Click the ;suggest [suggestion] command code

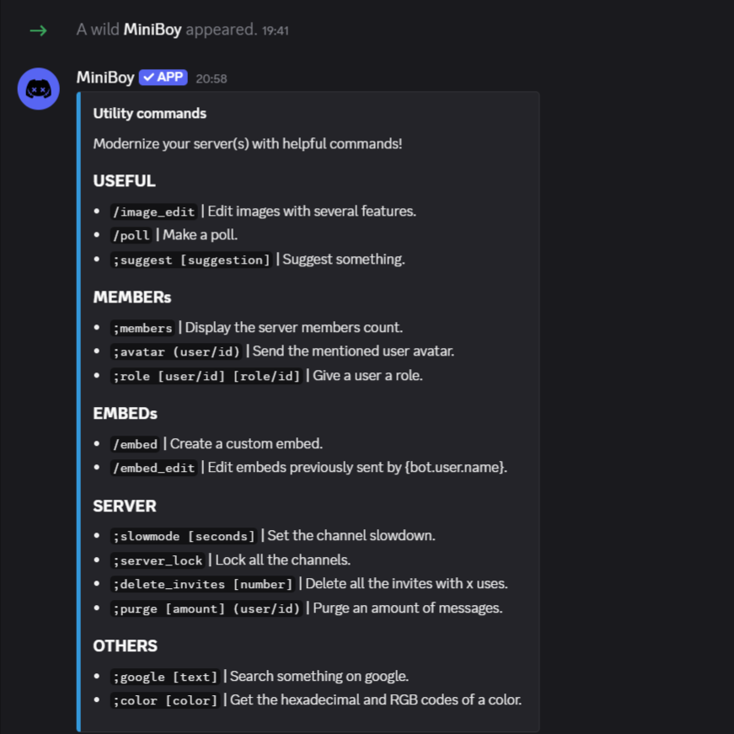point(191,260)
